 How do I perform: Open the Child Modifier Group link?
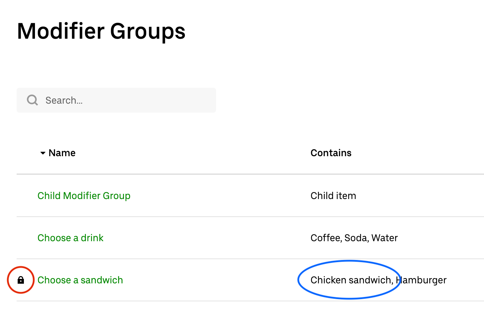(x=84, y=196)
